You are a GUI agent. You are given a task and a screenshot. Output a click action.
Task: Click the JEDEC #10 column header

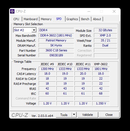[65, 64]
